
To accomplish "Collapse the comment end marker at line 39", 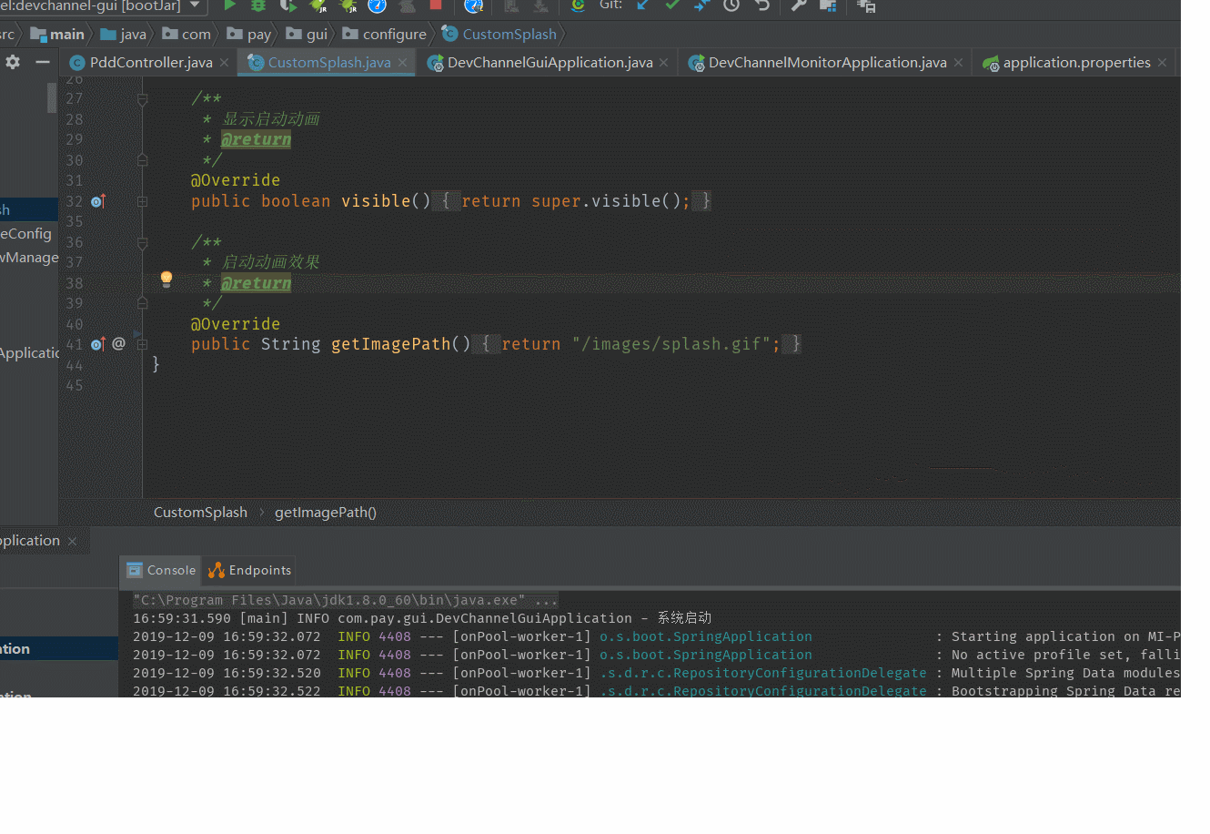I will click(143, 303).
